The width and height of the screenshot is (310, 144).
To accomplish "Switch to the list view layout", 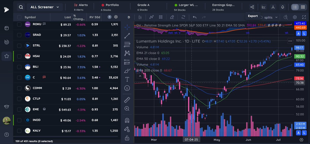I will (295, 7).
